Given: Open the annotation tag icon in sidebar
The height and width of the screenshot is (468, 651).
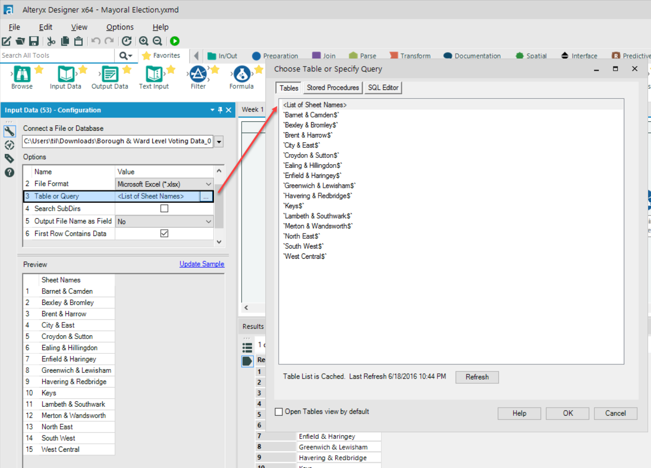Looking at the screenshot, I should pyautogui.click(x=10, y=158).
